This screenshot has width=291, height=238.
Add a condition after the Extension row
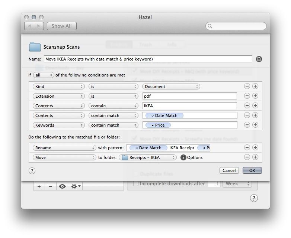pyautogui.click(x=255, y=96)
